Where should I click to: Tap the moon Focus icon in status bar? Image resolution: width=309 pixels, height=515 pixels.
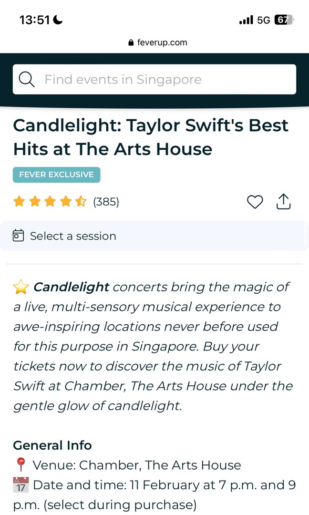pyautogui.click(x=58, y=20)
